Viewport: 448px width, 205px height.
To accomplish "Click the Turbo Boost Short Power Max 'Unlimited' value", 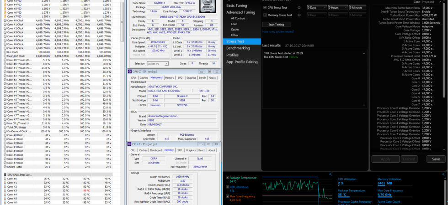I will pyautogui.click(x=427, y=19).
